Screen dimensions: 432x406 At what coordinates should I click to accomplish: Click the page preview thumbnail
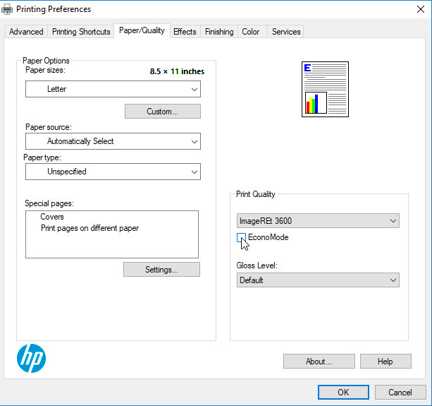(325, 89)
